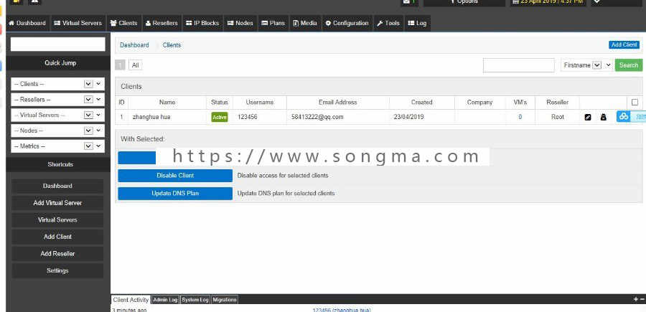Screen dimensions: 646x312
Task: Click the 'All' pagination button
Action: pos(135,65)
